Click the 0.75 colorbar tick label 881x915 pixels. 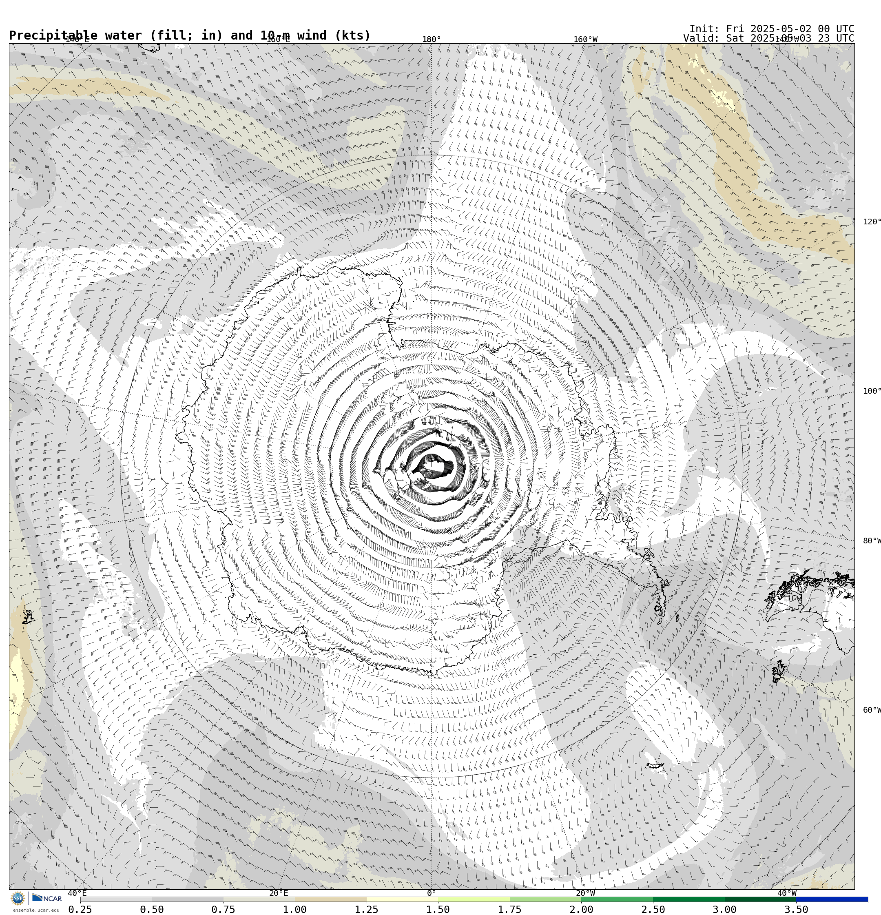223,909
